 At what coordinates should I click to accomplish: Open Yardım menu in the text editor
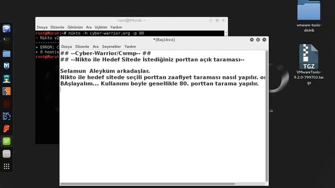[x=130, y=46]
